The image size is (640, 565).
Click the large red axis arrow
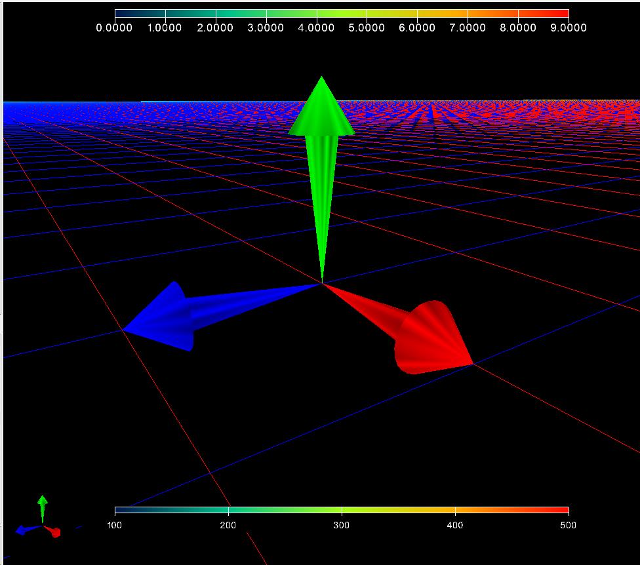click(x=398, y=328)
